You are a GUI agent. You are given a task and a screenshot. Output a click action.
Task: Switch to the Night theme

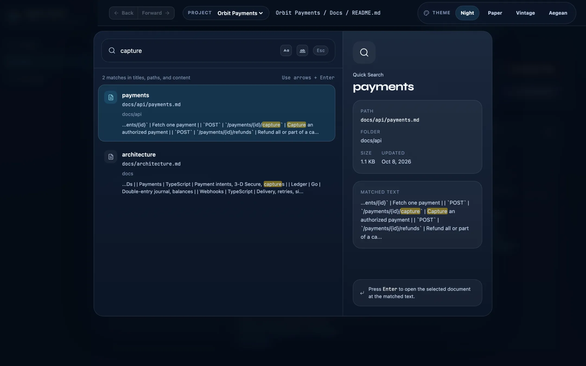click(467, 13)
